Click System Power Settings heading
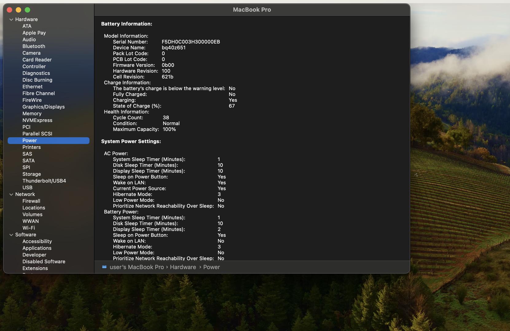Viewport: 510px width, 331px height. pos(131,142)
